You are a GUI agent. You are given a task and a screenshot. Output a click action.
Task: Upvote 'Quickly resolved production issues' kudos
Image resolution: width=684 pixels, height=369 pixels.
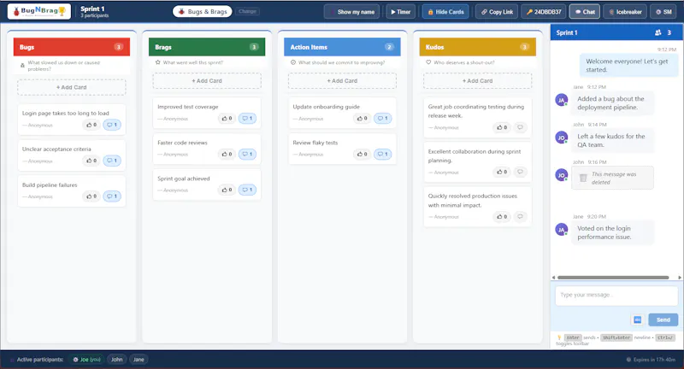coord(502,217)
